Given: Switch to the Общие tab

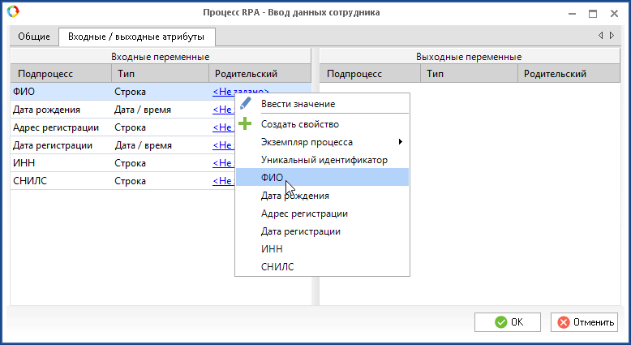Looking at the screenshot, I should tap(35, 37).
